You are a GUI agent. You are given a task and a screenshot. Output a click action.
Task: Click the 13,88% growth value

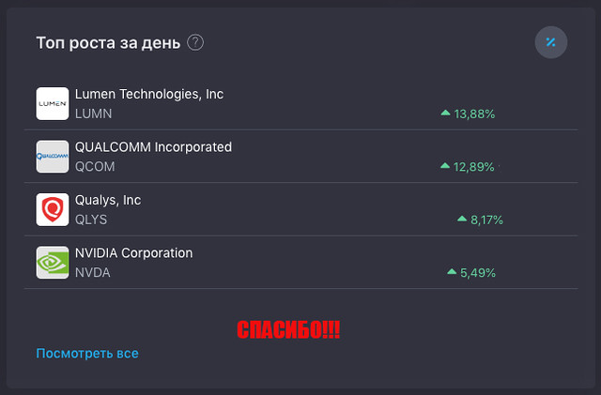(x=474, y=114)
